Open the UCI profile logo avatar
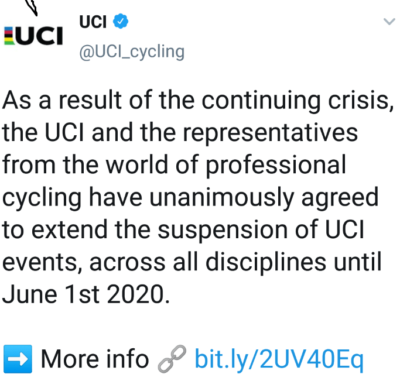 (x=33, y=36)
